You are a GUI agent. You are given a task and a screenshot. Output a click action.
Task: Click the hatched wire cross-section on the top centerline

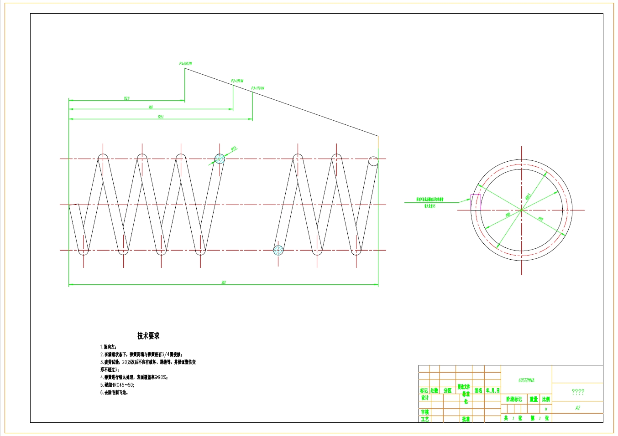(220, 159)
